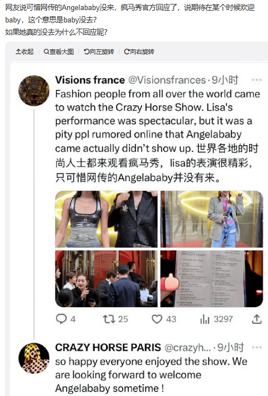Image resolution: width=268 pixels, height=396 pixels.
Task: Open photo of the printed show program
Action: point(212,279)
